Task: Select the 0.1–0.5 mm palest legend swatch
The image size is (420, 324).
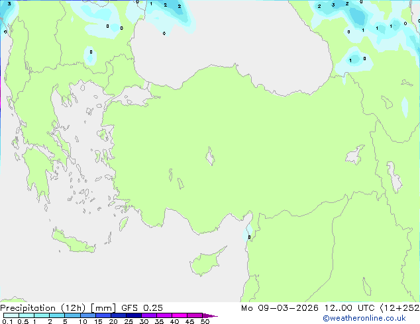Action: point(11,315)
